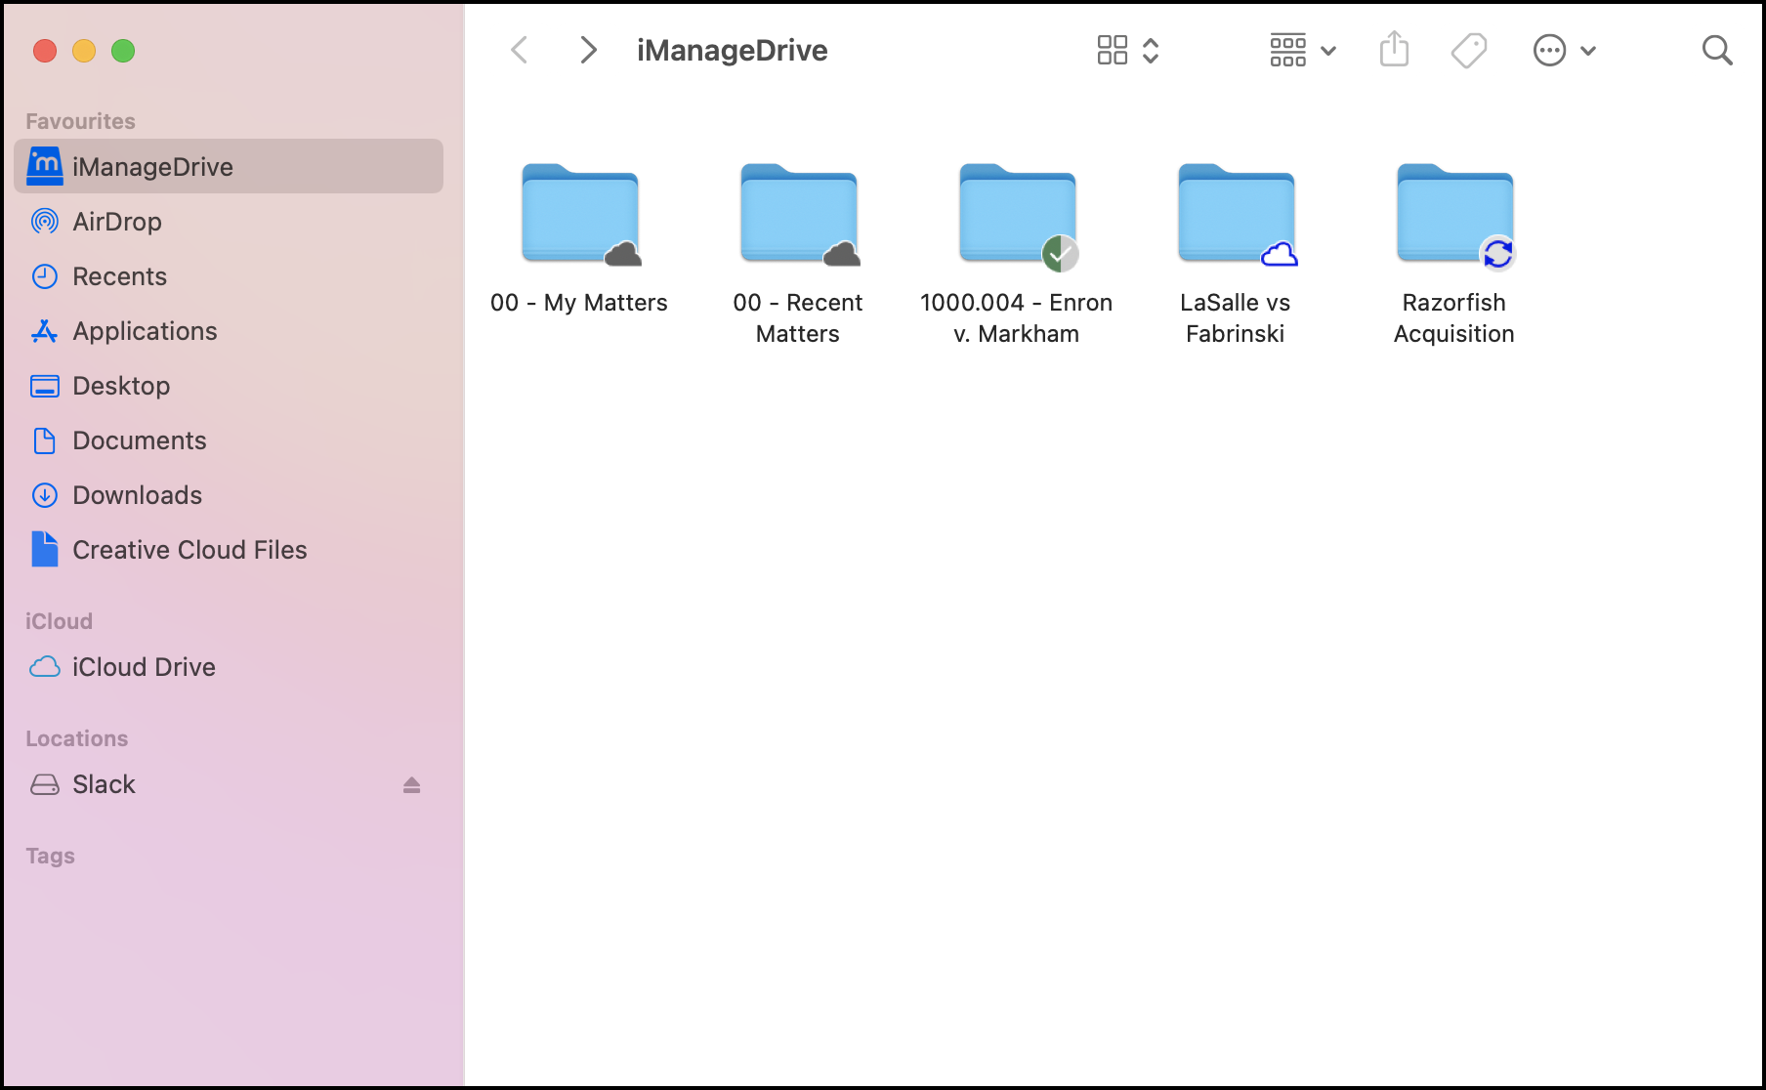Switch view mode with icon view selector
This screenshot has width=1766, height=1090.
[x=1127, y=51]
